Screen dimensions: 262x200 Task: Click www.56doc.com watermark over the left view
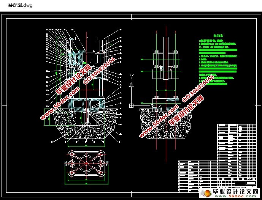pyautogui.click(x=60, y=103)
